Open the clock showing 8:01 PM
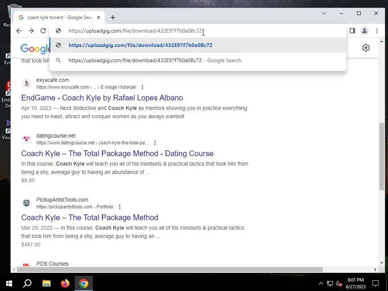Viewport: 388px width, 291px height. click(x=355, y=283)
